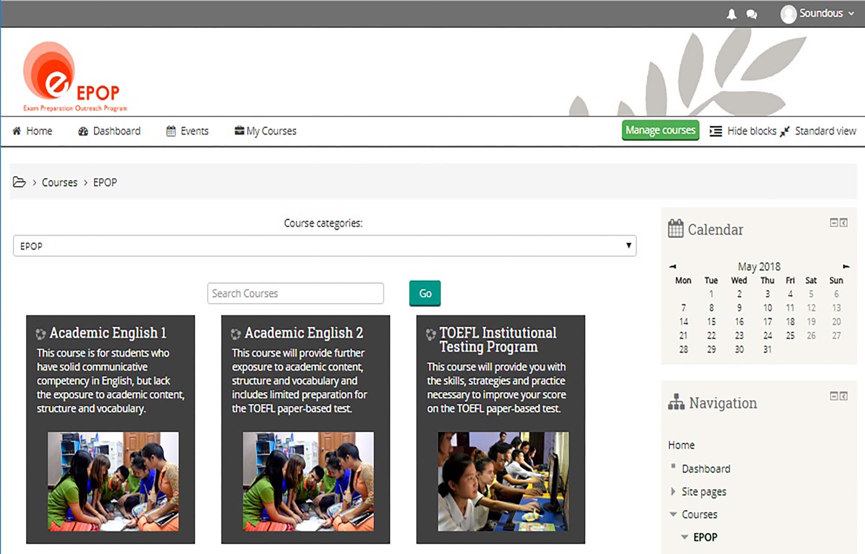Click the Manage courses button
The height and width of the screenshot is (554, 865).
[660, 130]
